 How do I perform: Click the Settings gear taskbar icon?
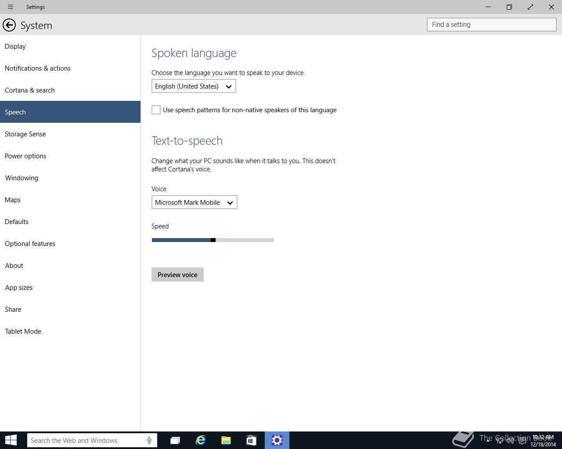coord(277,440)
